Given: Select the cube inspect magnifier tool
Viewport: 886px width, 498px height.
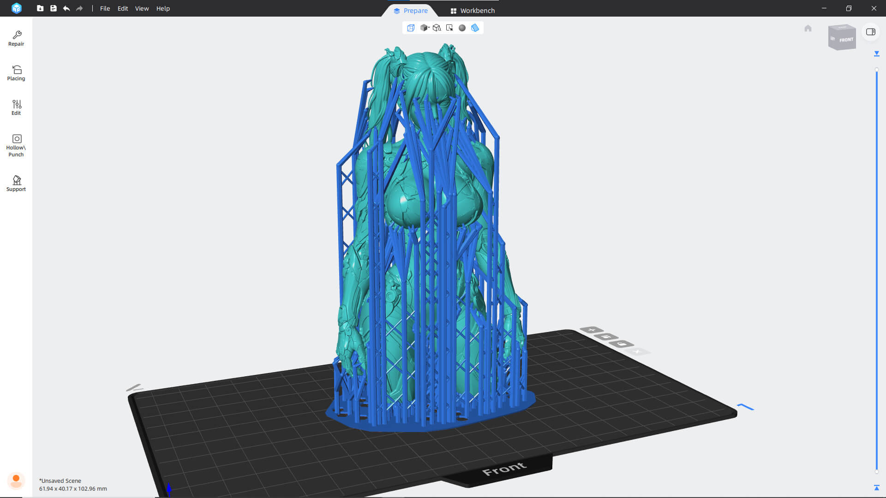Looking at the screenshot, I should (437, 28).
